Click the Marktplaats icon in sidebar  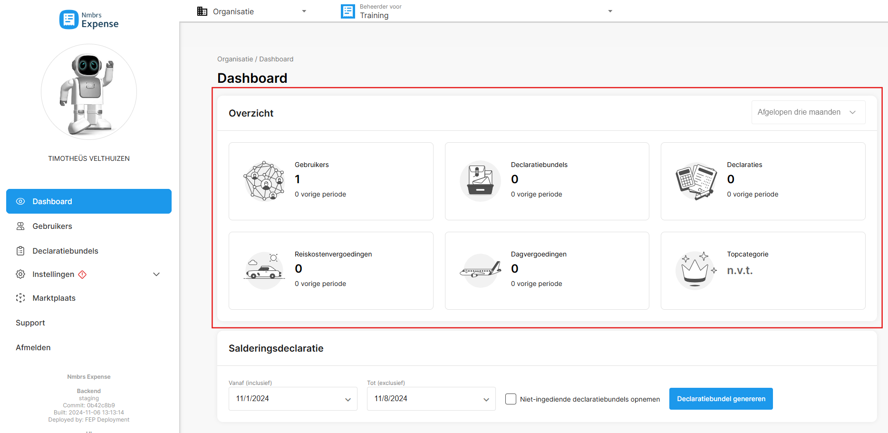coord(20,298)
